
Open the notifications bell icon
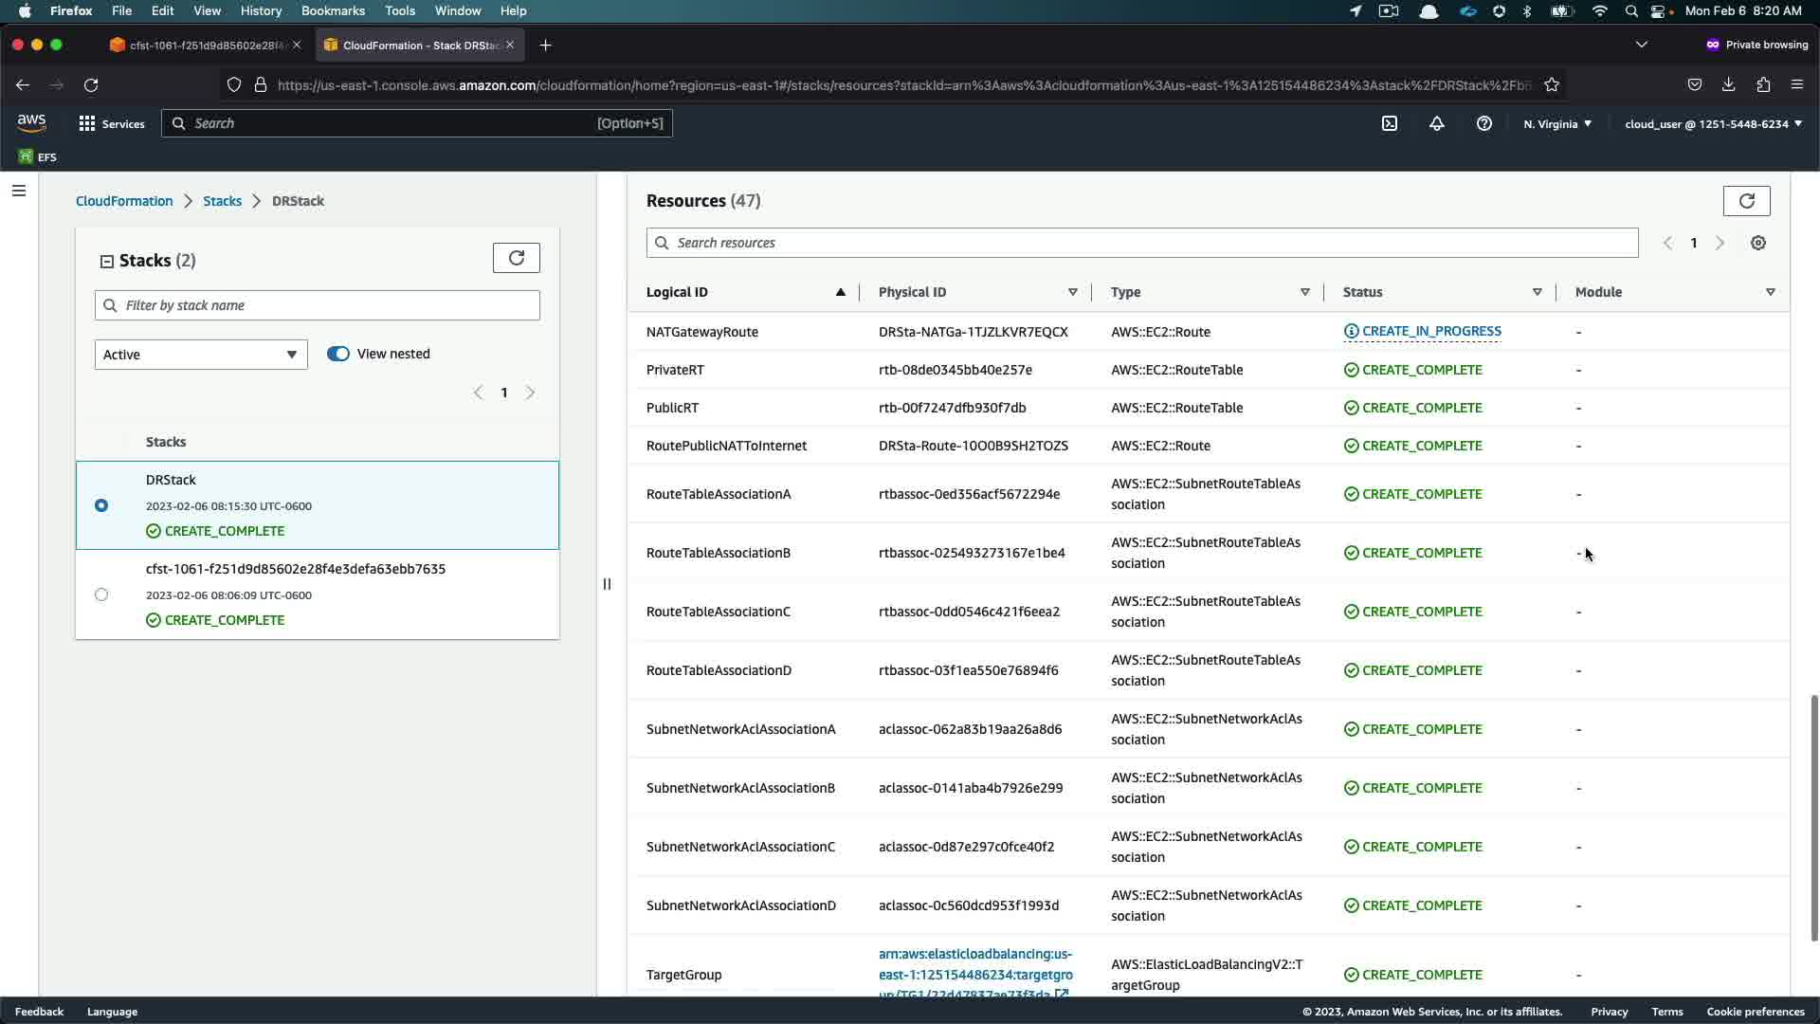click(x=1437, y=123)
